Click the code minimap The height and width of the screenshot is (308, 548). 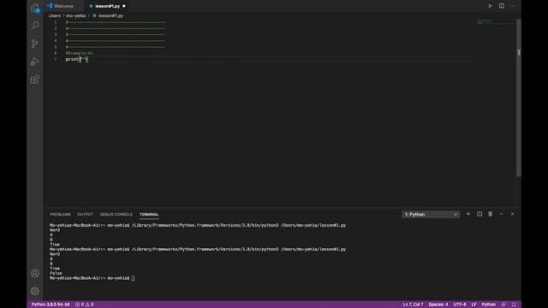point(497,22)
